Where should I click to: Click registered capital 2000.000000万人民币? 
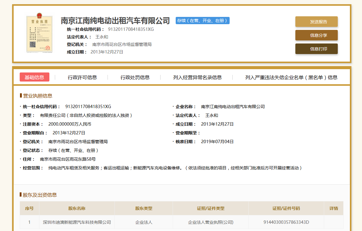tap(70, 124)
